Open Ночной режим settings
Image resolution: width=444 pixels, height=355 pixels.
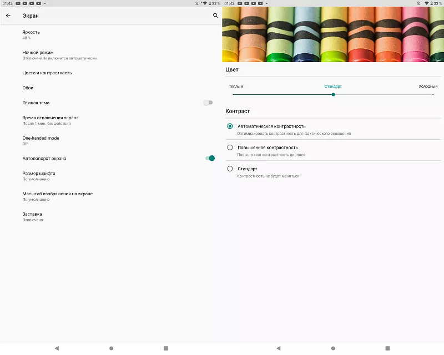38,55
